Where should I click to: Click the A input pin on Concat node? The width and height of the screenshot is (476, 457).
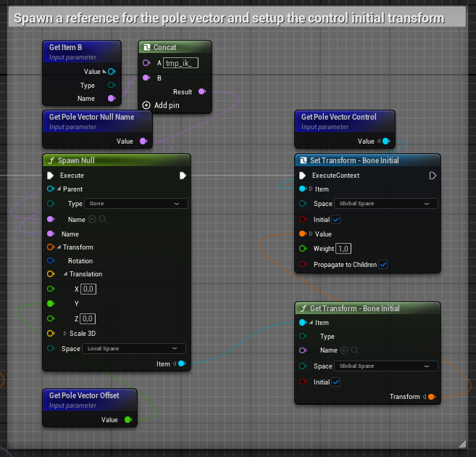click(146, 63)
